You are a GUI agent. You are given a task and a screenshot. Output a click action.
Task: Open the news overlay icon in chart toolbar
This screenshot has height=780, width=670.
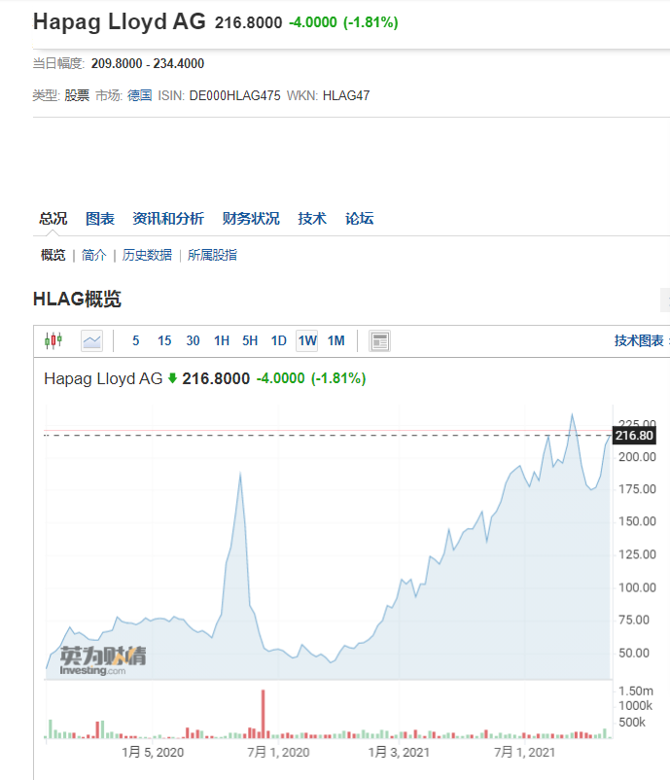point(379,341)
